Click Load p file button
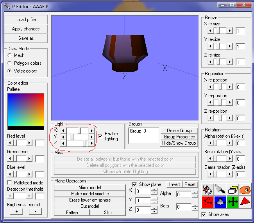 (26, 19)
